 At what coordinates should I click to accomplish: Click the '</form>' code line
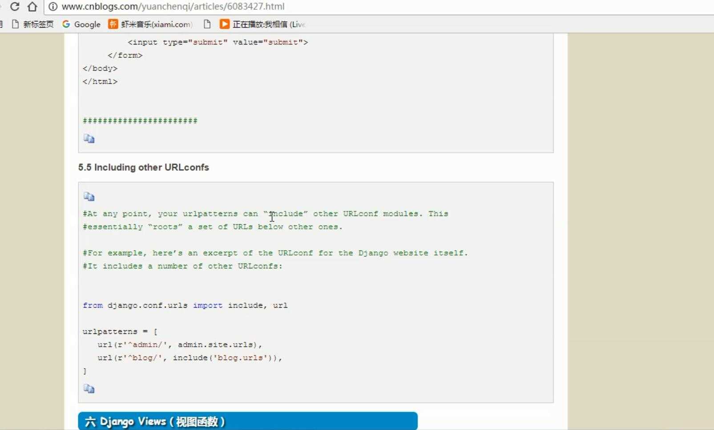125,55
